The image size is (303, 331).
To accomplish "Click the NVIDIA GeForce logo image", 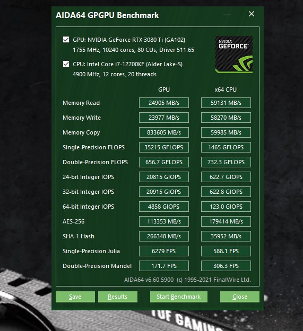I will pos(234,55).
